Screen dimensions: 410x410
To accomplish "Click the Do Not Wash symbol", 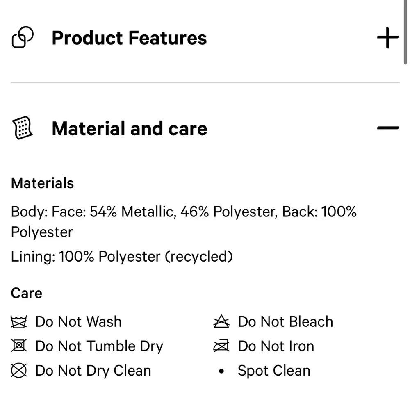I will [19, 322].
